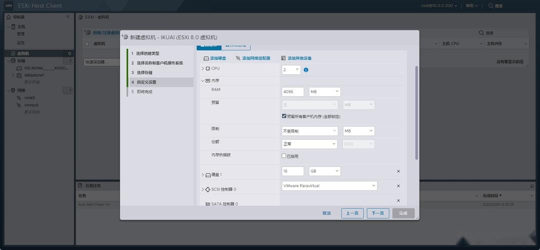Click the SATA controller 0 device icon

pos(207,204)
